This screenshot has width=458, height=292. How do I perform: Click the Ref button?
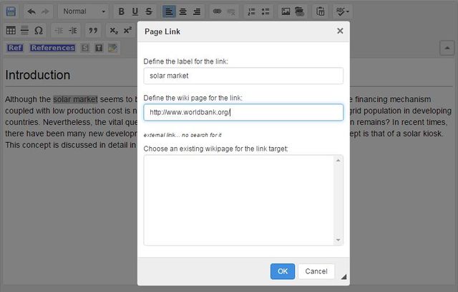(15, 48)
